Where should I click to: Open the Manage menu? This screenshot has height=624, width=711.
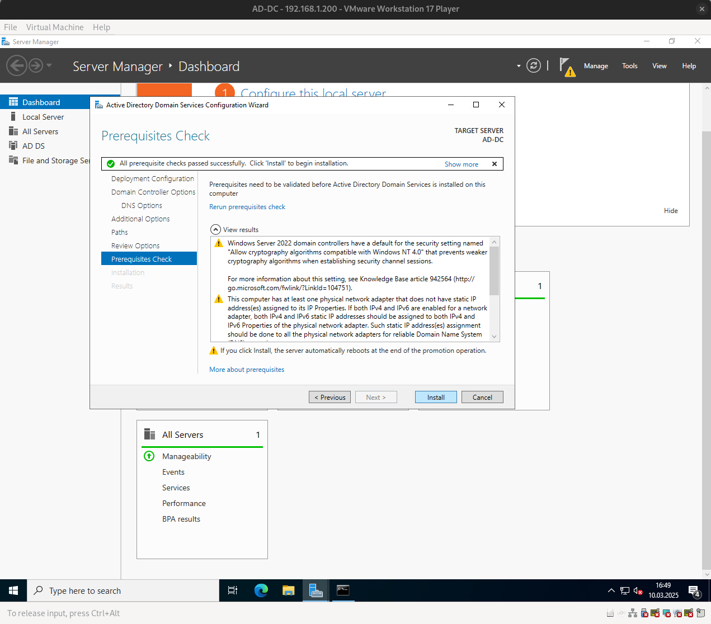click(x=595, y=66)
